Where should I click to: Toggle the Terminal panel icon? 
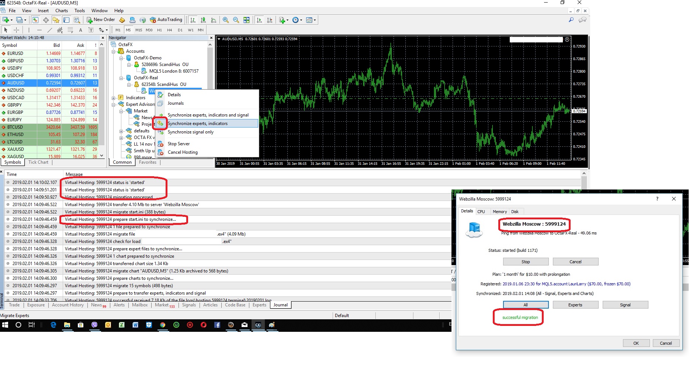coord(66,20)
